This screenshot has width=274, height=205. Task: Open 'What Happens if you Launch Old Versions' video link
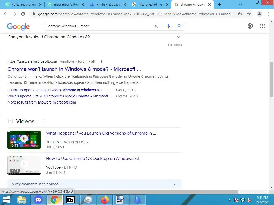coord(101,133)
